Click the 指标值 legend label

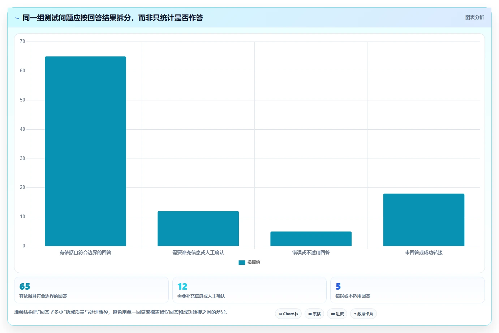(254, 262)
